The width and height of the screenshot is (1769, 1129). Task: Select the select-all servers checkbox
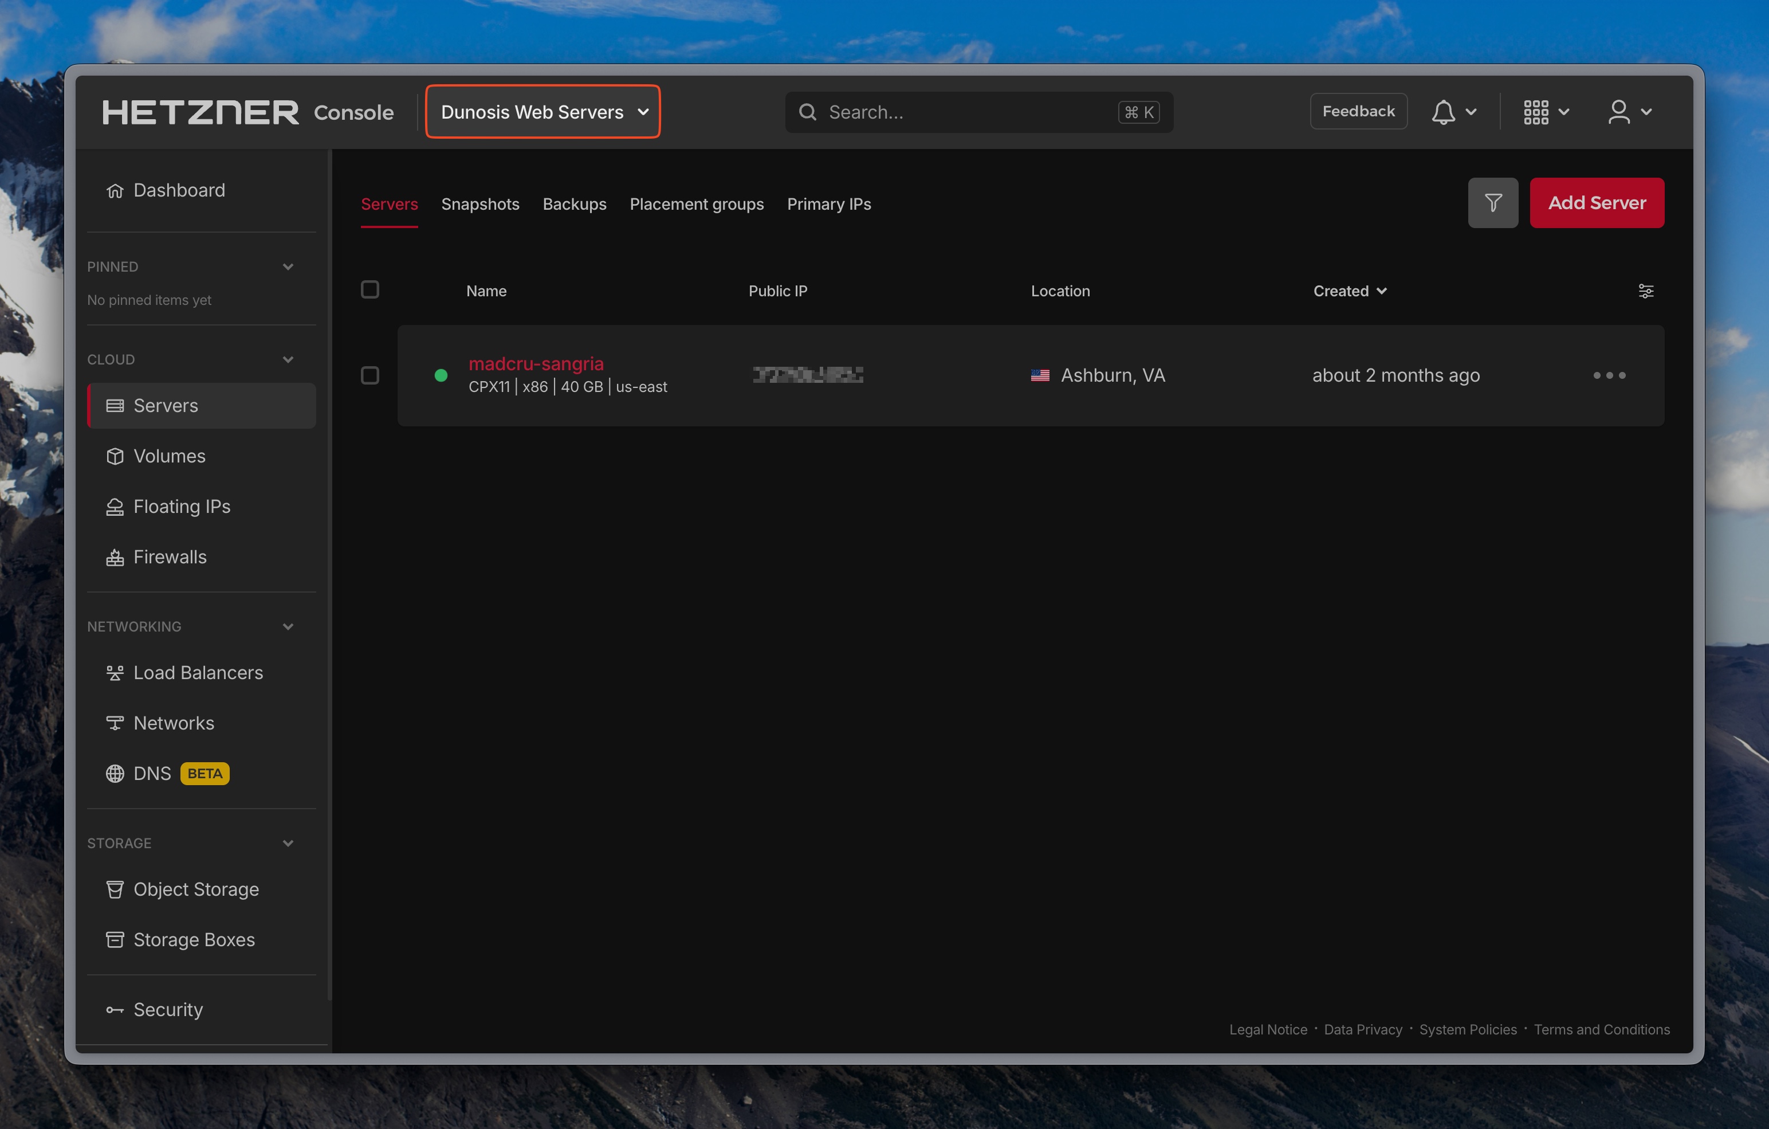click(x=369, y=289)
